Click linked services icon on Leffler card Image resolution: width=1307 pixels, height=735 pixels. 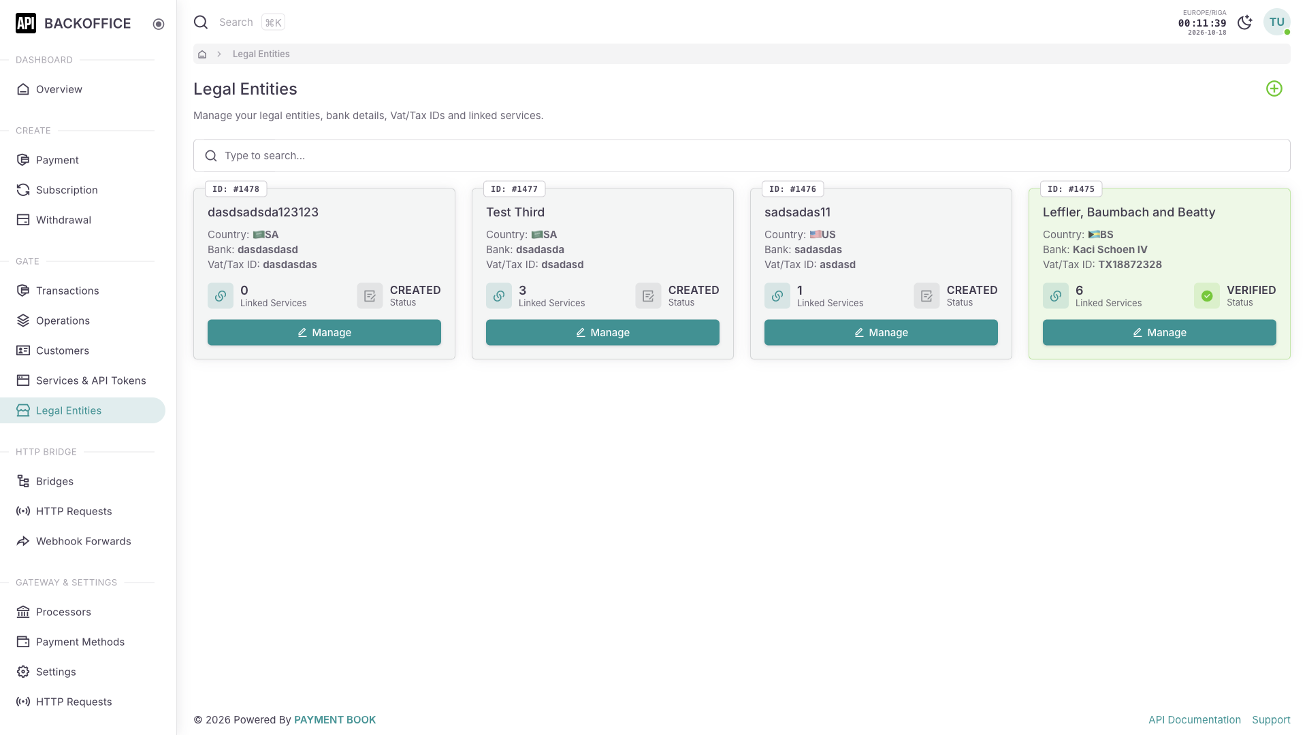pyautogui.click(x=1056, y=296)
